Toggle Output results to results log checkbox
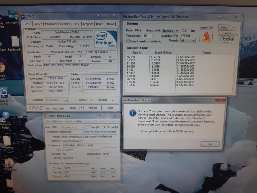This screenshot has width=257, height=193. pos(128,41)
